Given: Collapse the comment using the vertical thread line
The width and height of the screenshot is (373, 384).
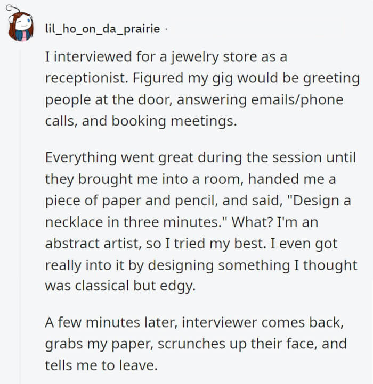Looking at the screenshot, I should (21, 213).
